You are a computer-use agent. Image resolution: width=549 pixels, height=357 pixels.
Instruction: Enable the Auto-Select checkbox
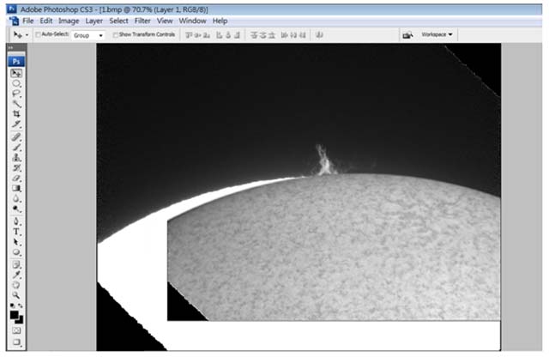(39, 35)
